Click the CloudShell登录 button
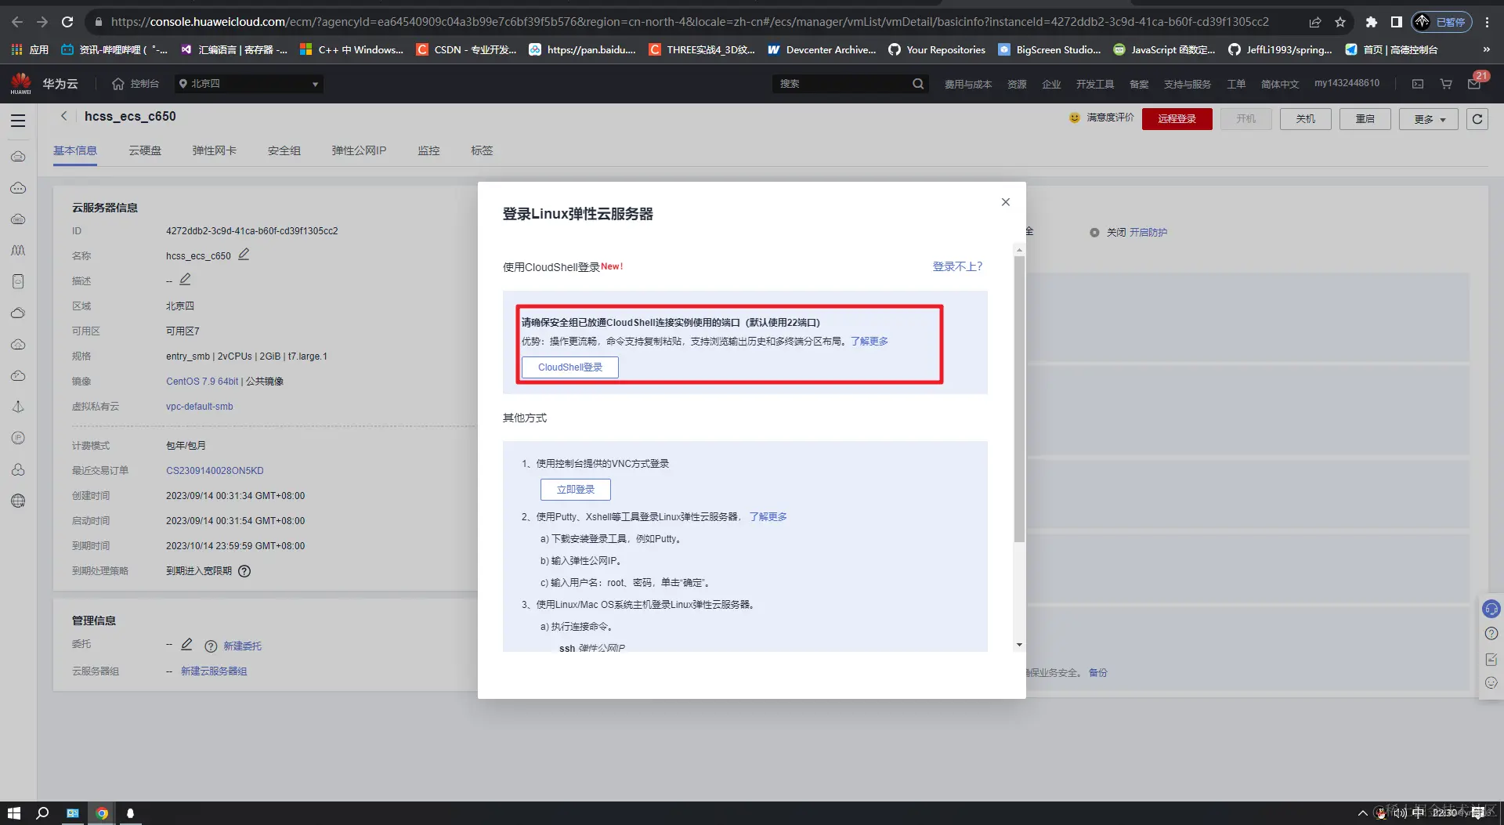Screen dimensions: 1504x825 click(570, 367)
